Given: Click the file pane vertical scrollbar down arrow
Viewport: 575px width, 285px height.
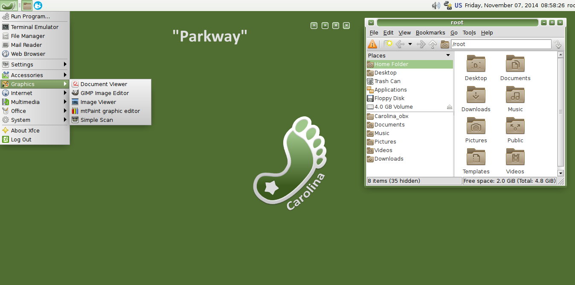Looking at the screenshot, I should pyautogui.click(x=561, y=173).
